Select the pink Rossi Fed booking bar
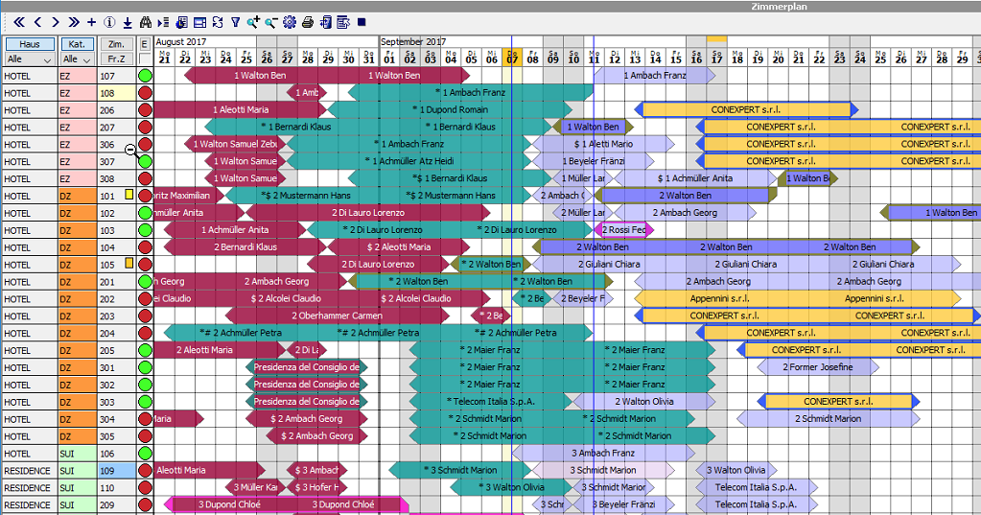Image resolution: width=981 pixels, height=515 pixels. 624,229
